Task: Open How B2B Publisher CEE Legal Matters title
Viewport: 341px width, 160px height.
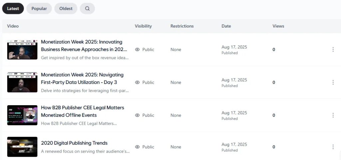Action: pos(82,111)
